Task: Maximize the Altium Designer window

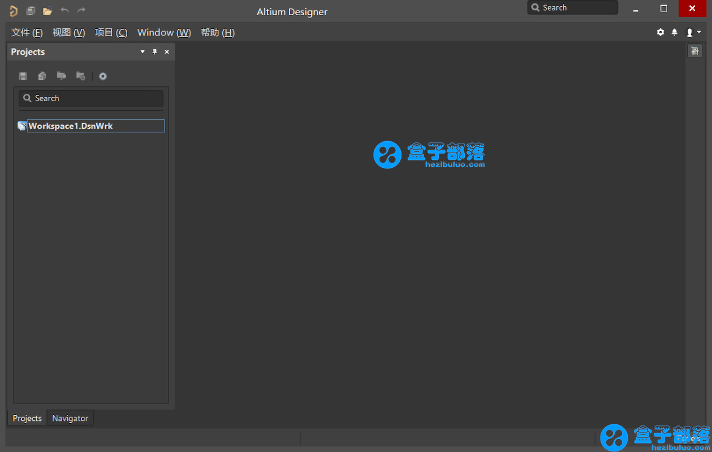Action: 664,8
